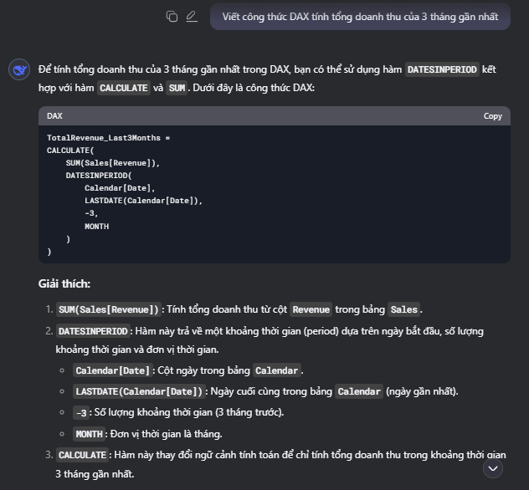529x490 pixels.
Task: Click the DATESINPERIOD code chip in the intro paragraph
Action: click(x=443, y=69)
